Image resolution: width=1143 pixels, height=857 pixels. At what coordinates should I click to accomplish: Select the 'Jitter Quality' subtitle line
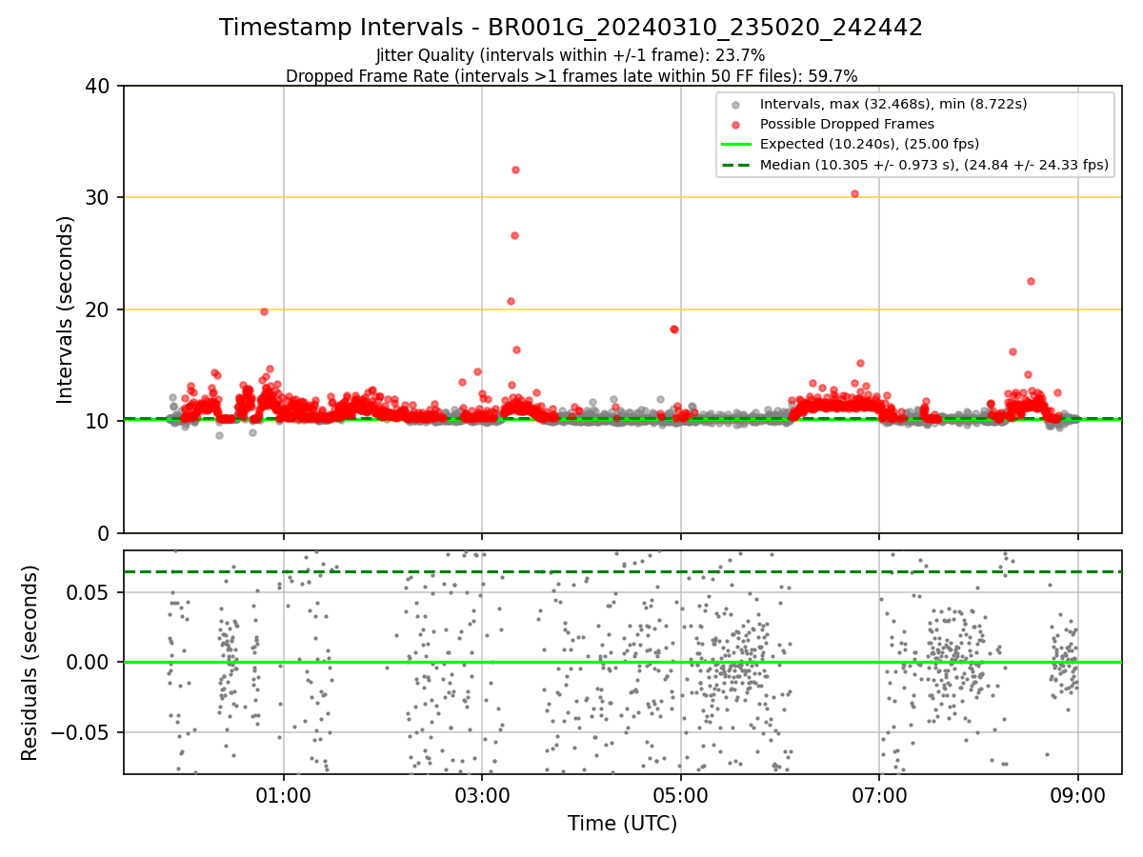[571, 55]
